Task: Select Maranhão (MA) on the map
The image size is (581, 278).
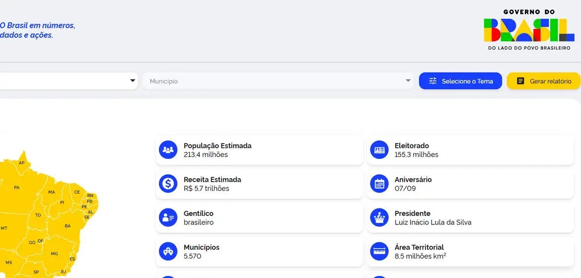Action: coord(52,192)
